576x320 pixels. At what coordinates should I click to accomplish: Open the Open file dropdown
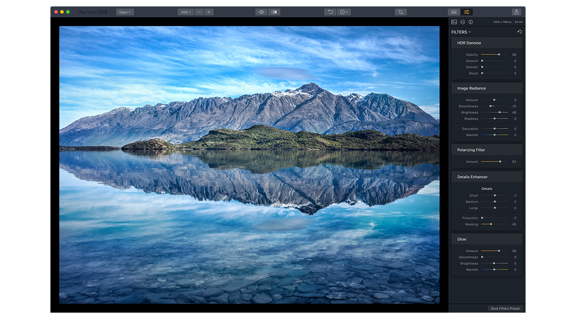coord(125,12)
